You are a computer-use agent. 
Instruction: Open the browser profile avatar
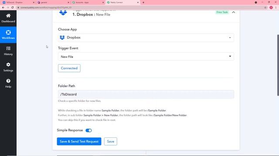coord(271,7)
